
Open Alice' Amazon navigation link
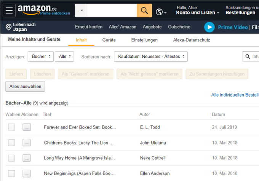(123, 27)
